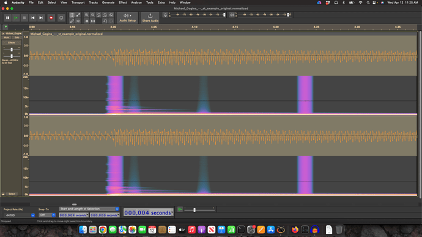422x237 pixels.
Task: Start recording with the red Record button
Action: point(51,18)
